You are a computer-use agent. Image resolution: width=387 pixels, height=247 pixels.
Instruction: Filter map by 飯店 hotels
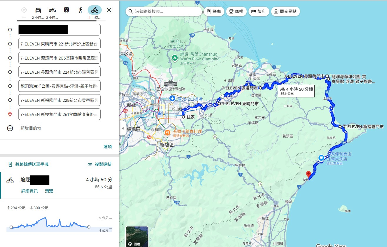(258, 11)
